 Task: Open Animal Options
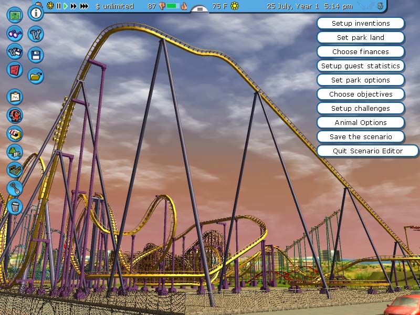click(x=361, y=123)
